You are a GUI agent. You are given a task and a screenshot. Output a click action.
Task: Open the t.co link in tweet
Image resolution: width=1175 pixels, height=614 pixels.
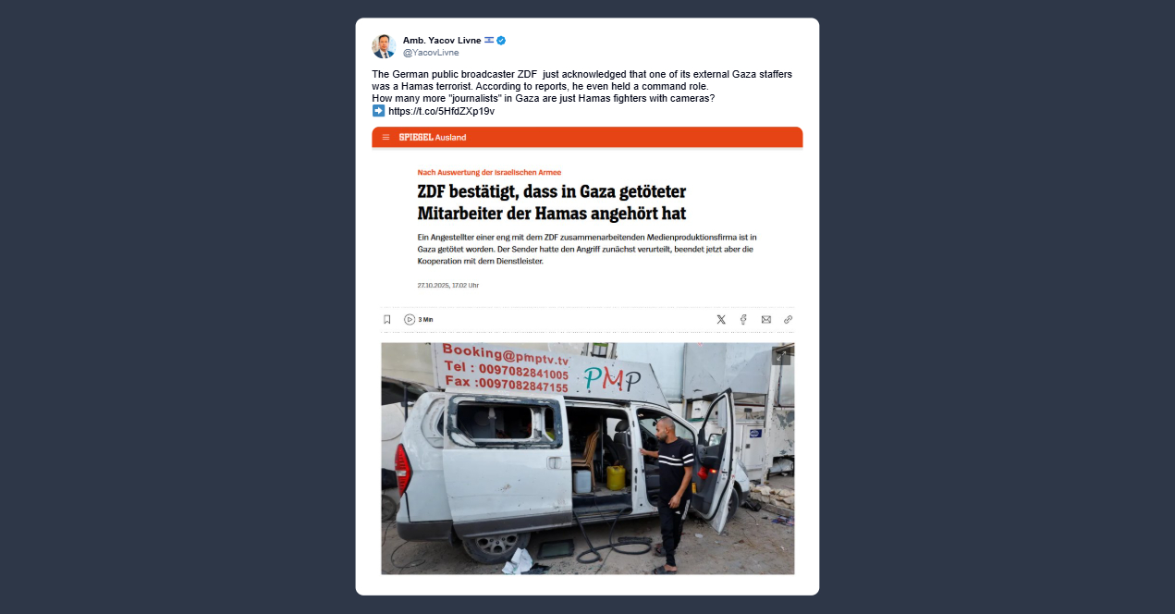(441, 111)
